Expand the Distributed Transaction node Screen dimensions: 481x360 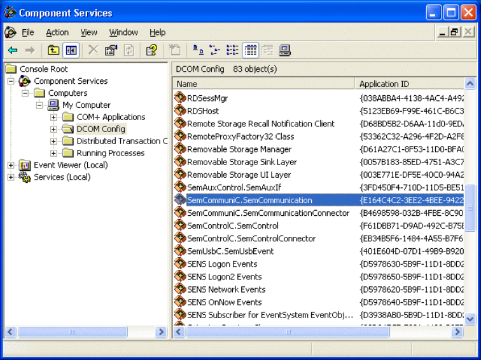click(x=53, y=141)
